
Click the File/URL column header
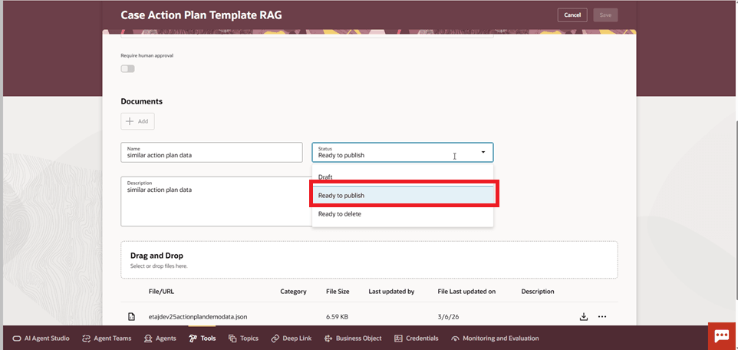coord(161,292)
